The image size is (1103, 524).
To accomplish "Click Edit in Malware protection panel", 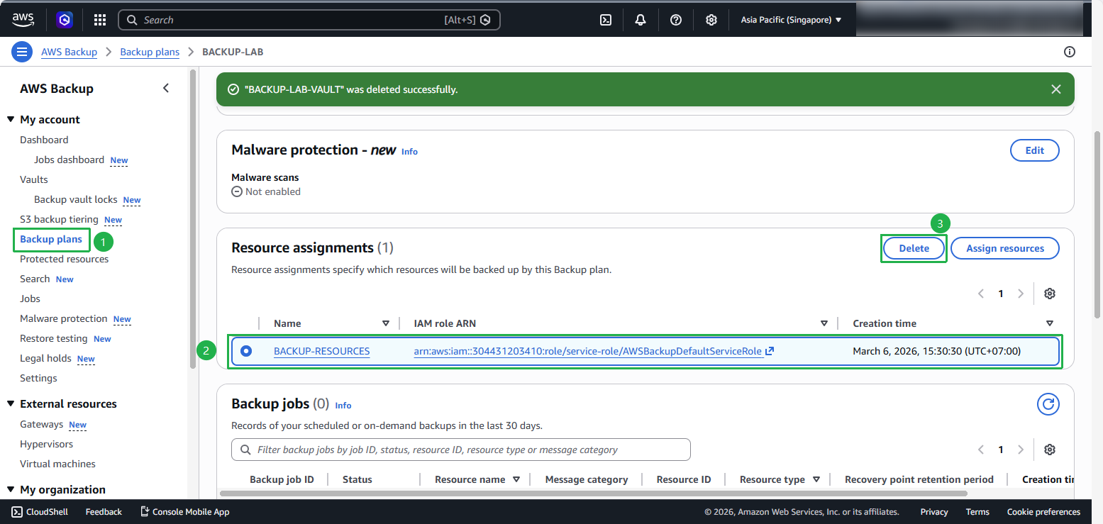I will 1035,150.
